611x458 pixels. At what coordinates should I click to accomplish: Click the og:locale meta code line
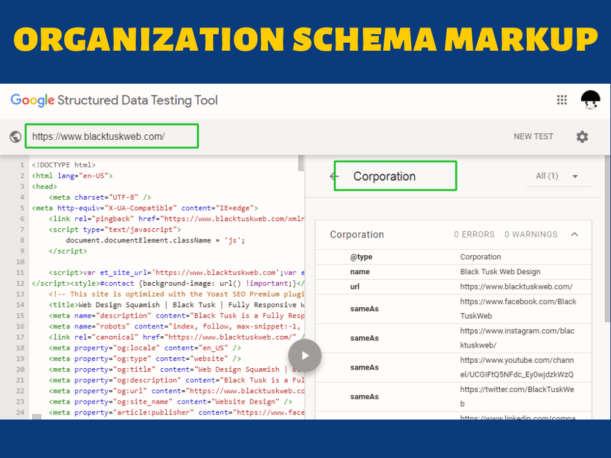click(x=145, y=348)
